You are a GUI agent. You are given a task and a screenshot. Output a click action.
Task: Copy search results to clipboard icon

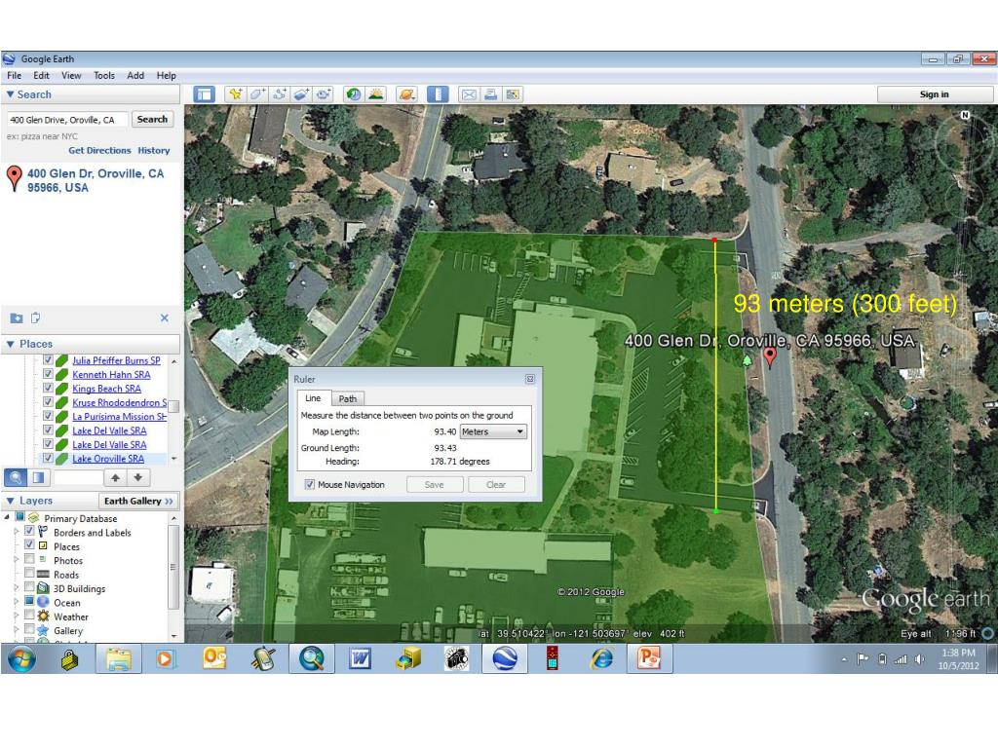tap(36, 317)
